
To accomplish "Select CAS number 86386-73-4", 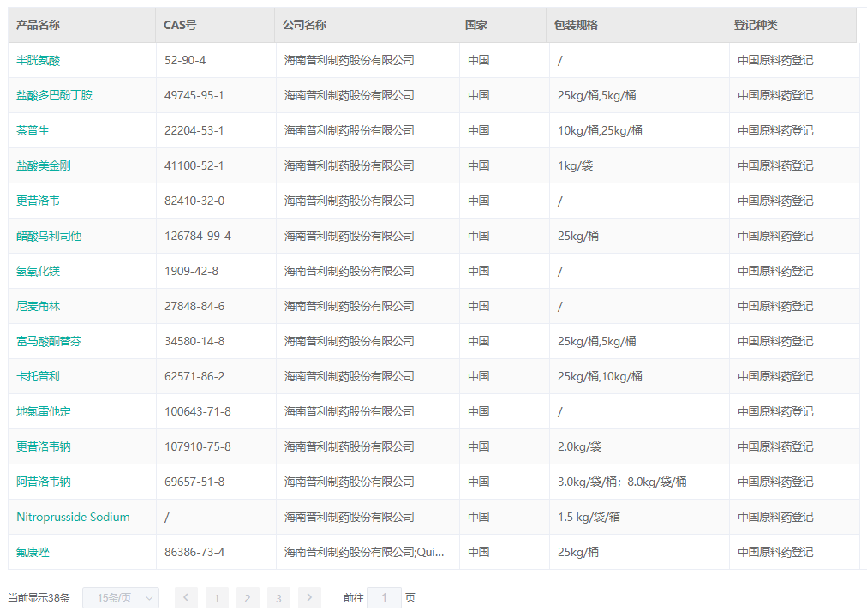I will 194,552.
